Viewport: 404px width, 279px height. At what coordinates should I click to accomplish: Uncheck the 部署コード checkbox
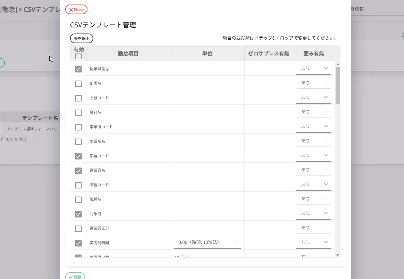tap(78, 156)
